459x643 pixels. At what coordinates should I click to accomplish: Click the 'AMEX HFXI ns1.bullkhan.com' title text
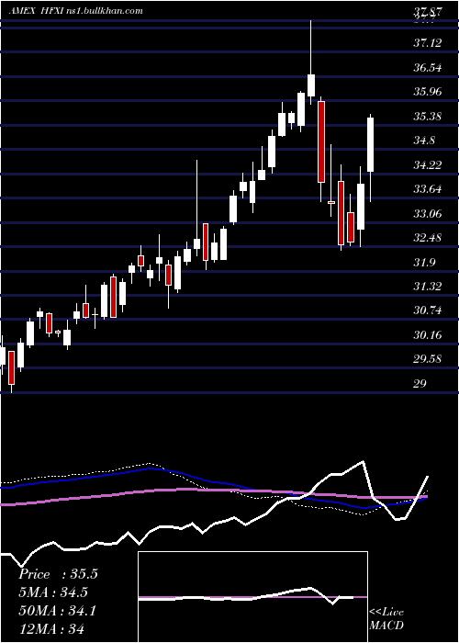(76, 11)
